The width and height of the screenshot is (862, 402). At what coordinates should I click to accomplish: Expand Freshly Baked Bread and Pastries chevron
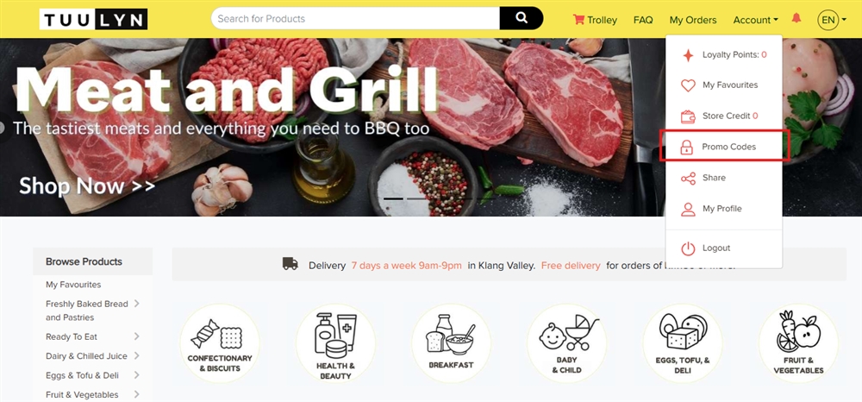pos(136,304)
